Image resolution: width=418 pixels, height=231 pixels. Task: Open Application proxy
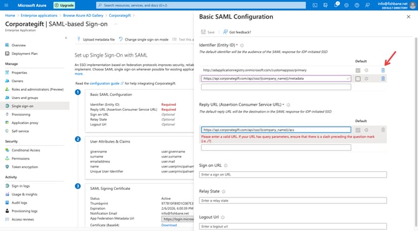25,123
